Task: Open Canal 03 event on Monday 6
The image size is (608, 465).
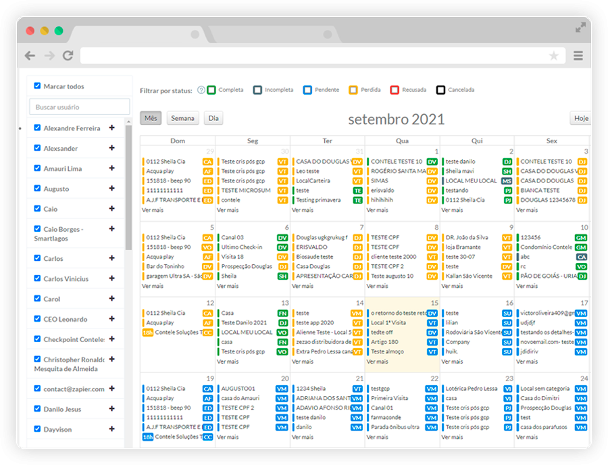Action: pos(253,237)
